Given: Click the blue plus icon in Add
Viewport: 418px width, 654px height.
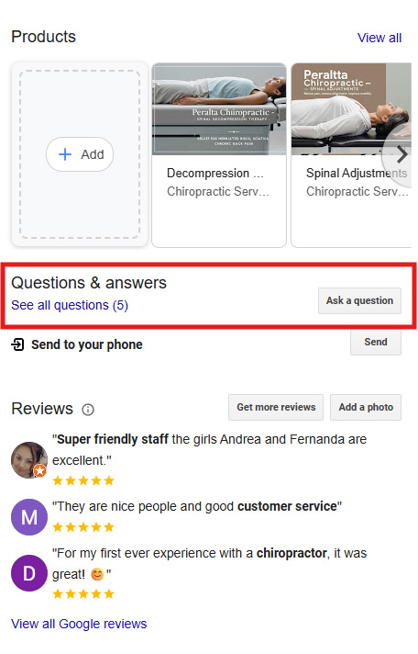Looking at the screenshot, I should pos(65,154).
